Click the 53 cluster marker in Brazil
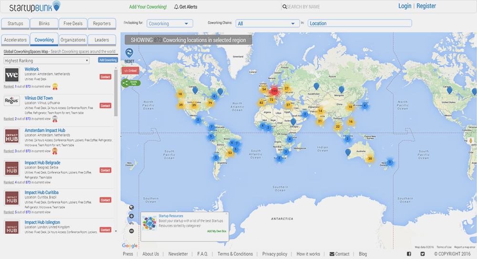The width and height of the screenshot is (477, 259). point(230,153)
